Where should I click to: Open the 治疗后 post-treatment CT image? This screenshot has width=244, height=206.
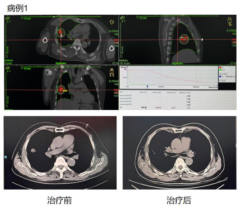point(180,153)
